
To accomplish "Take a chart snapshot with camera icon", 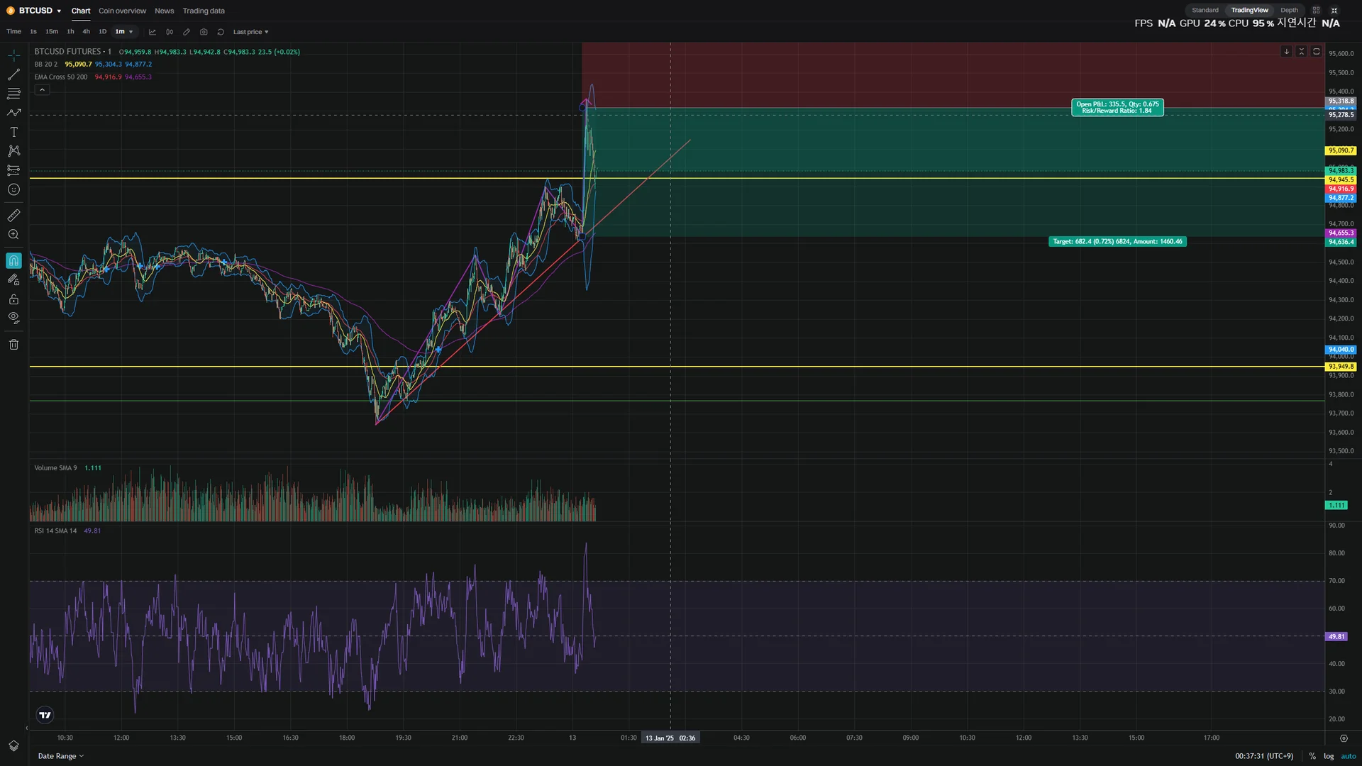I will [204, 32].
